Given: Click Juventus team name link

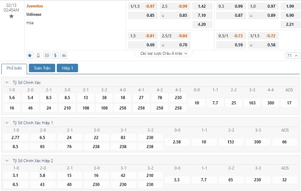Looking at the screenshot, I should click(35, 6).
